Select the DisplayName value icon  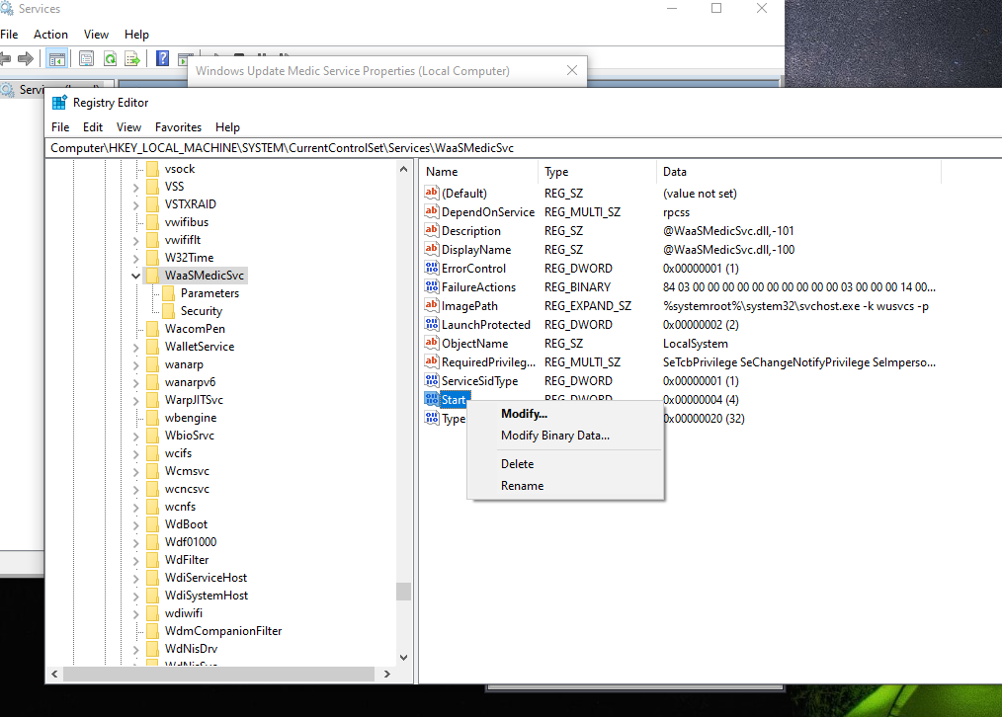click(x=432, y=249)
